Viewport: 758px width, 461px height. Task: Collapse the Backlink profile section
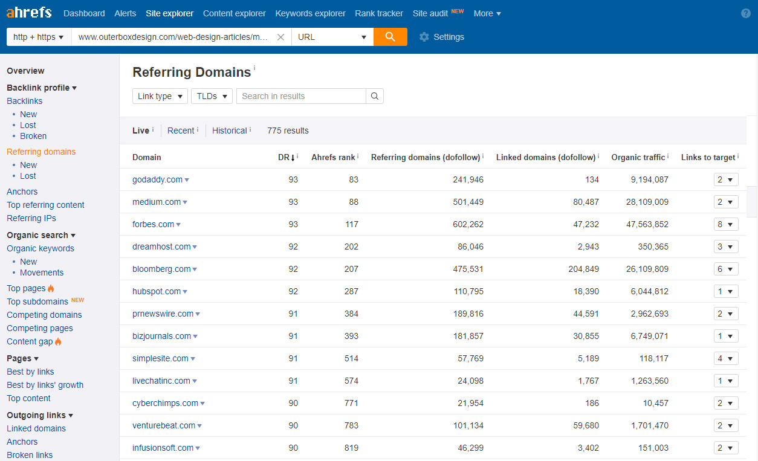pos(42,88)
